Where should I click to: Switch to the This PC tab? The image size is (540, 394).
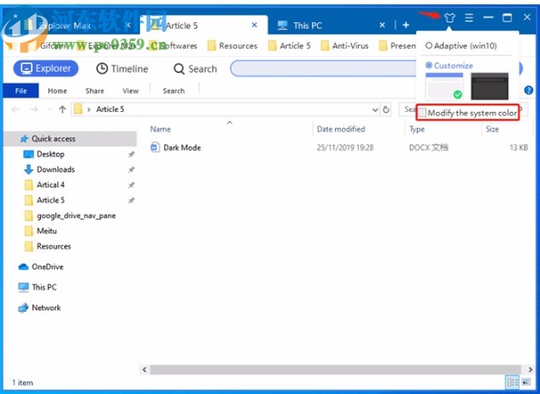pyautogui.click(x=308, y=26)
